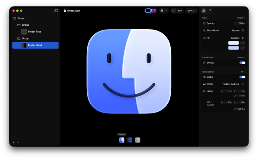Open the Blend Mode Normal dropdown
This screenshot has height=159, width=258.
pos(238,30)
